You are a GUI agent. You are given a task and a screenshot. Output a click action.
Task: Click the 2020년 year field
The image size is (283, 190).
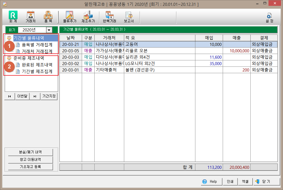[32, 30]
